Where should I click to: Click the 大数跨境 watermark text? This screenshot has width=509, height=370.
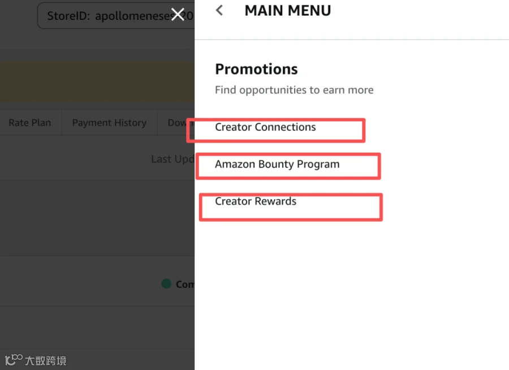pos(46,360)
